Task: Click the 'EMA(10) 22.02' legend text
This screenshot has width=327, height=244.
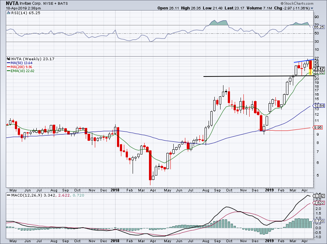Action: pyautogui.click(x=23, y=71)
